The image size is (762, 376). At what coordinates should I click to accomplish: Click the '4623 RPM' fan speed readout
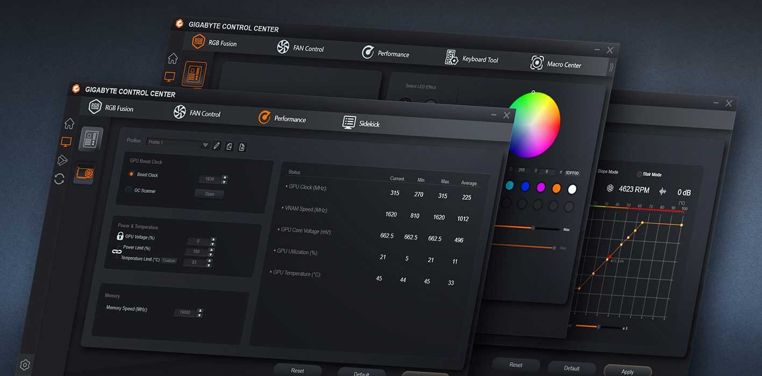point(634,190)
